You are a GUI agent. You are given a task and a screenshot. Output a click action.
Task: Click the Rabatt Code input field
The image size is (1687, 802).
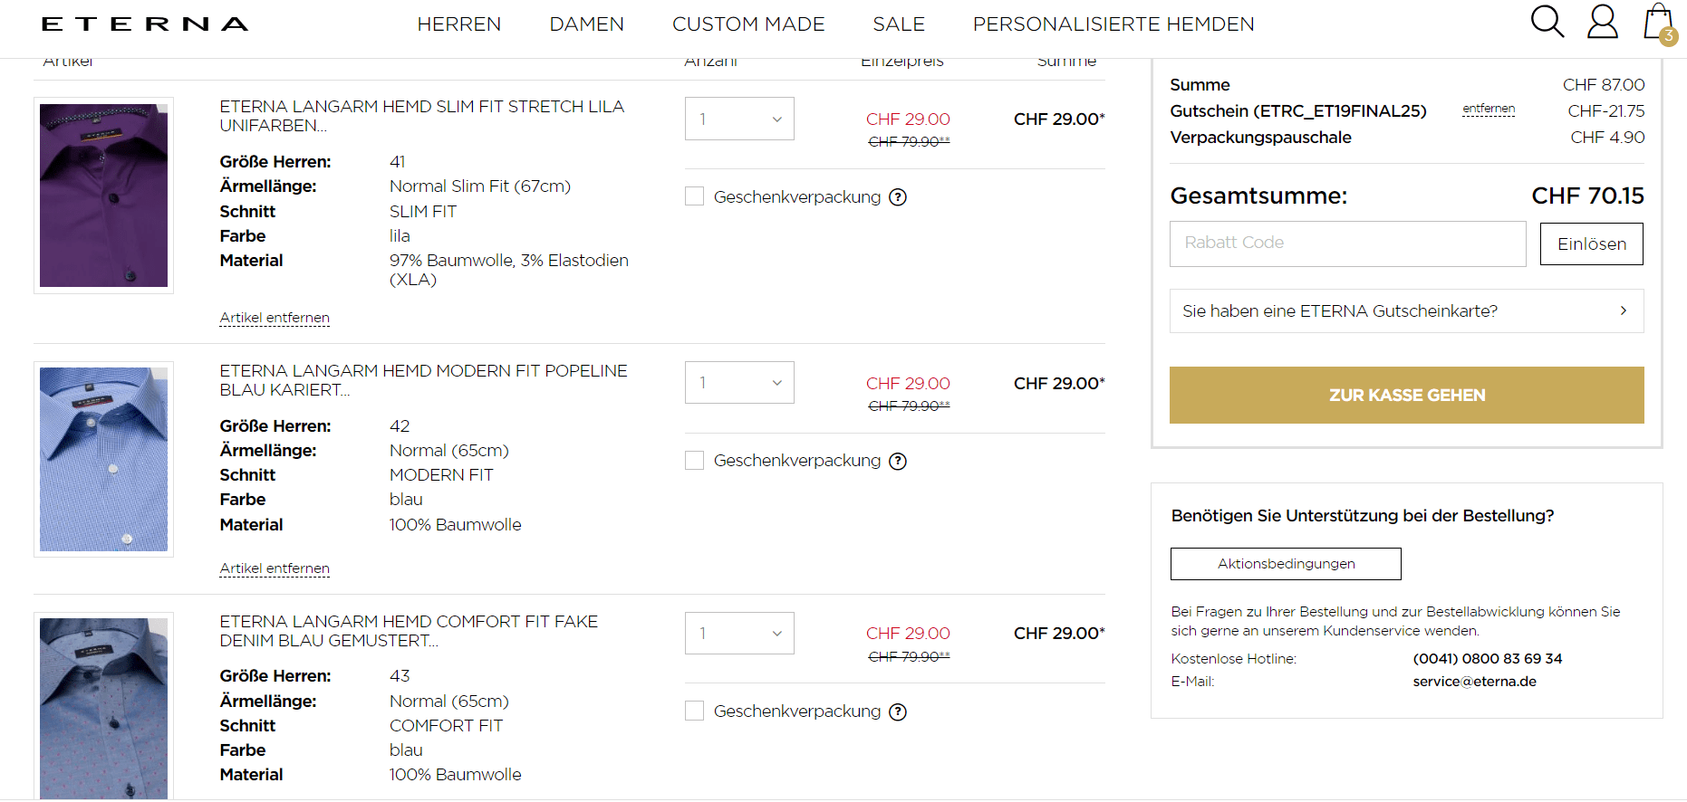[1347, 243]
